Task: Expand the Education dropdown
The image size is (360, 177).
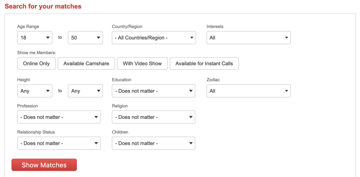Action: (154, 91)
